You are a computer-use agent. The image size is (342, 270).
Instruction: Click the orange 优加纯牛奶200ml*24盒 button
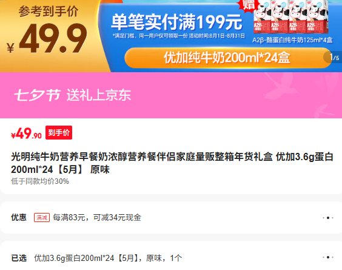click(x=227, y=58)
